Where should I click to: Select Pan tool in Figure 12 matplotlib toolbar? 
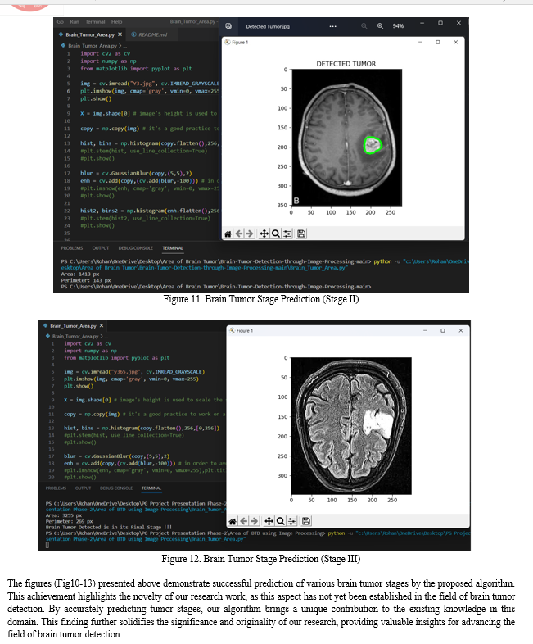(269, 521)
